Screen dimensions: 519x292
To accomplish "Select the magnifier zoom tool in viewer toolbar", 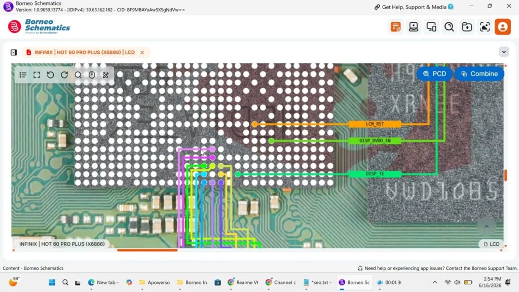I will tap(78, 75).
